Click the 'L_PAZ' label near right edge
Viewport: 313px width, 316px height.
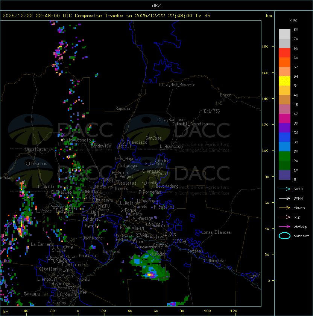[x=254, y=276]
